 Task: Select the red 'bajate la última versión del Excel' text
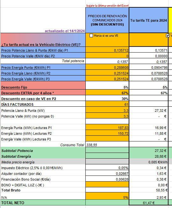(x=107, y=6)
